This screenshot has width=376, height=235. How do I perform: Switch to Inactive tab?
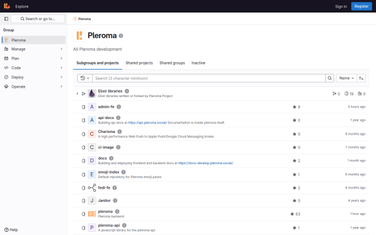click(x=198, y=63)
